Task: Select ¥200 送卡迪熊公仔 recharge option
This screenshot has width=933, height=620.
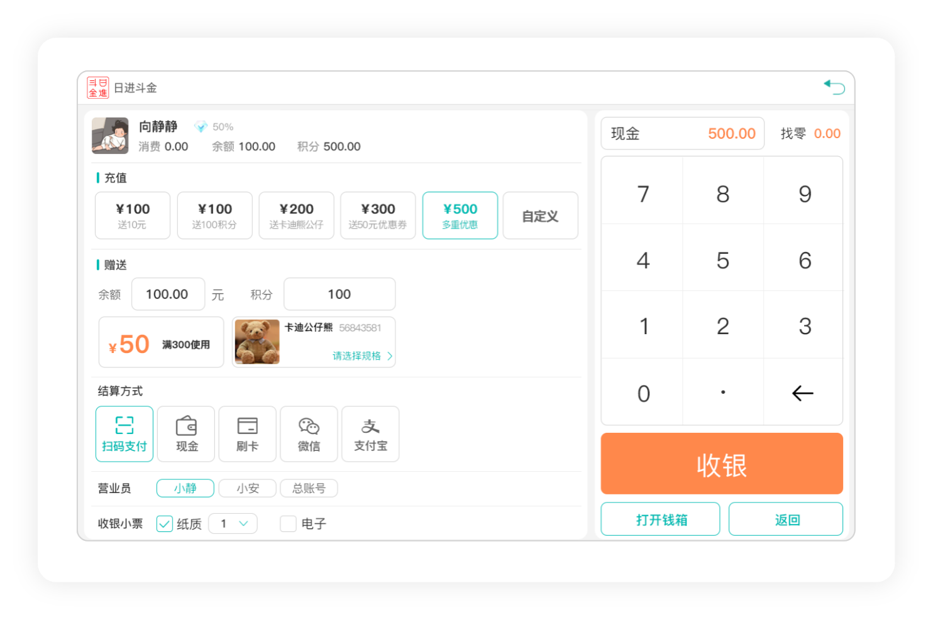Action: coord(296,215)
